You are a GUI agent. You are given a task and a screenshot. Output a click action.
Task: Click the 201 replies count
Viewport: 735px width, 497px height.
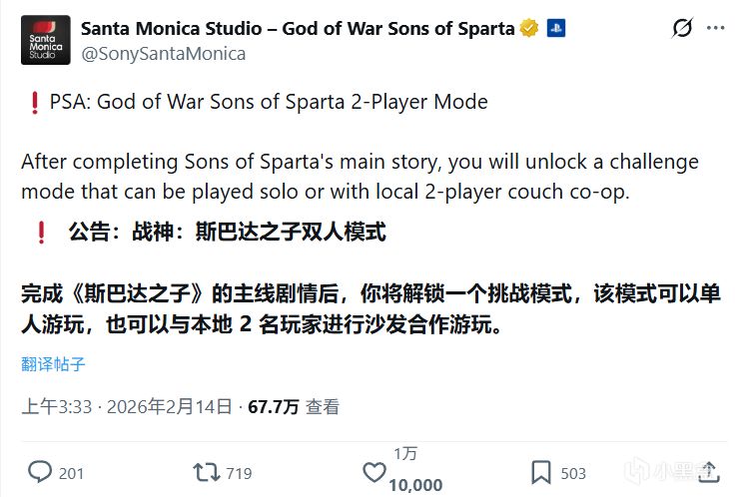tap(72, 473)
